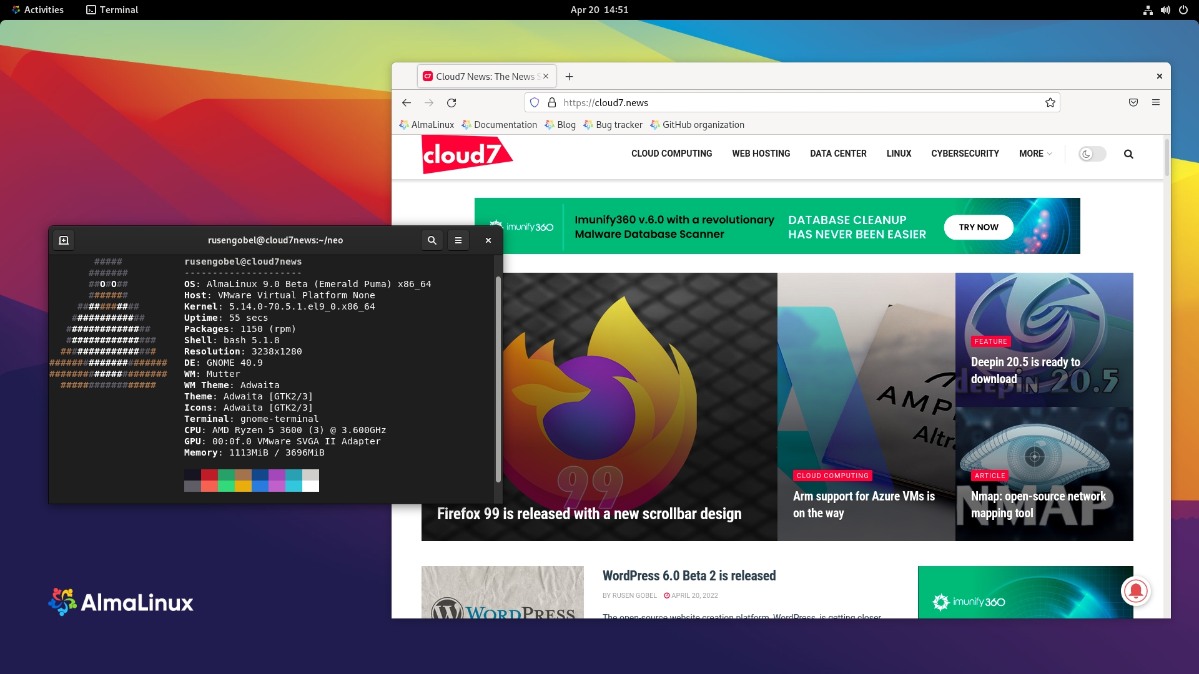
Task: Click the purple color block in terminal
Action: (x=277, y=475)
